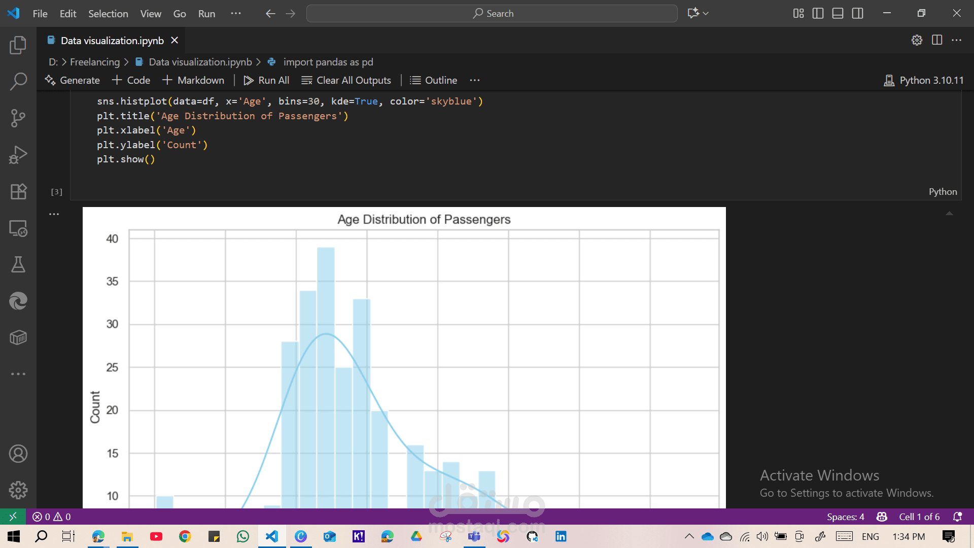
Task: Open the Search view in activity bar
Action: tap(18, 81)
